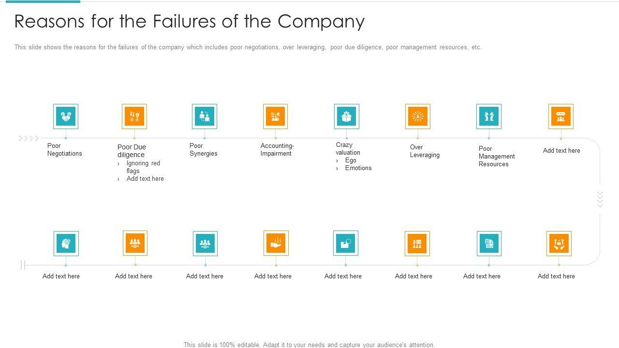Select the hand holding items icon in the bottom row
619x348 pixels.
tap(276, 243)
